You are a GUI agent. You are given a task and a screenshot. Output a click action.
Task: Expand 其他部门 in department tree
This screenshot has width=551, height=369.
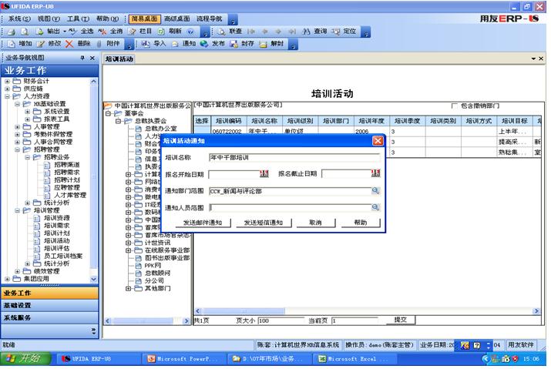click(128, 289)
